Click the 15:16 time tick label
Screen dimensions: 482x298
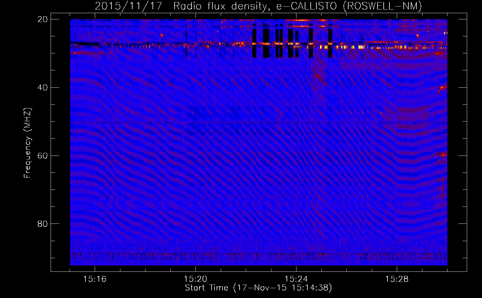coord(95,279)
